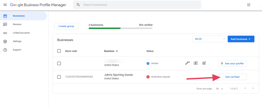
Task: Click the Create group button
Action: [66, 26]
